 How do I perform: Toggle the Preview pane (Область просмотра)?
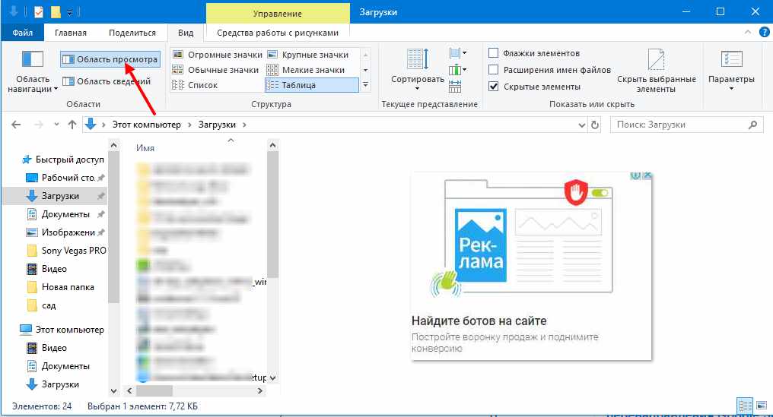[x=110, y=59]
